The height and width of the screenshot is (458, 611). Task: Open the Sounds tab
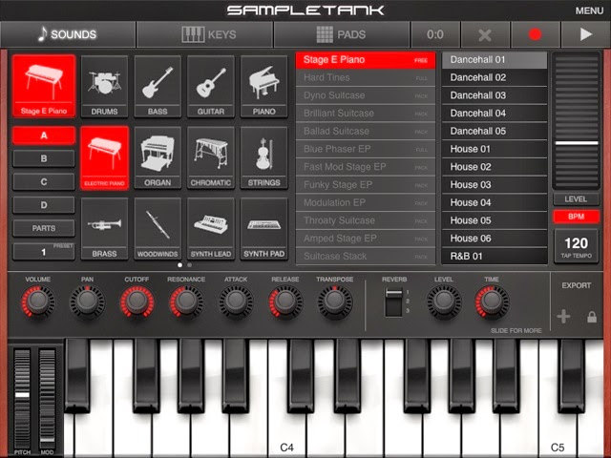coord(68,34)
